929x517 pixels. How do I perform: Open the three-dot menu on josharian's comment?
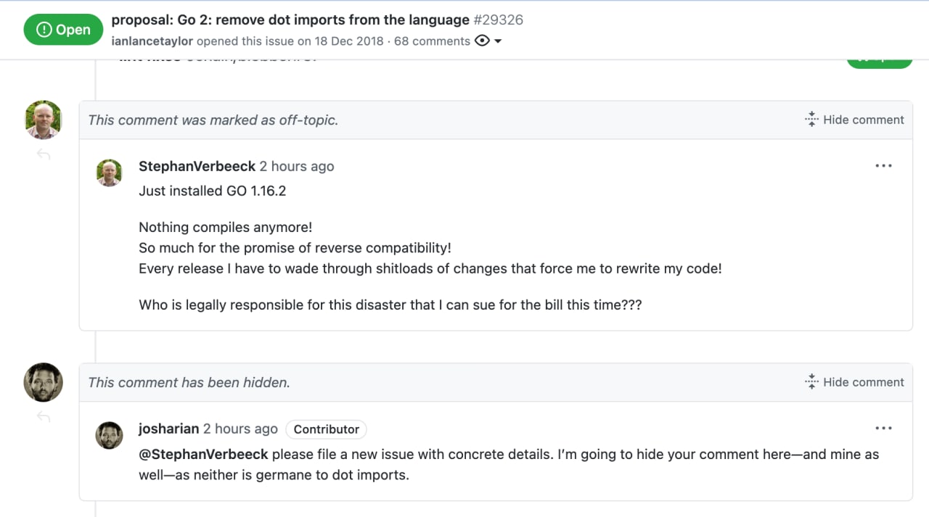pyautogui.click(x=883, y=429)
